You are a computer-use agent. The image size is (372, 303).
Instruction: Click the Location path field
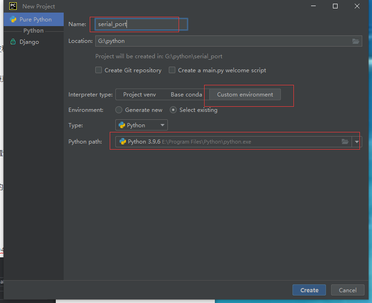click(229, 41)
